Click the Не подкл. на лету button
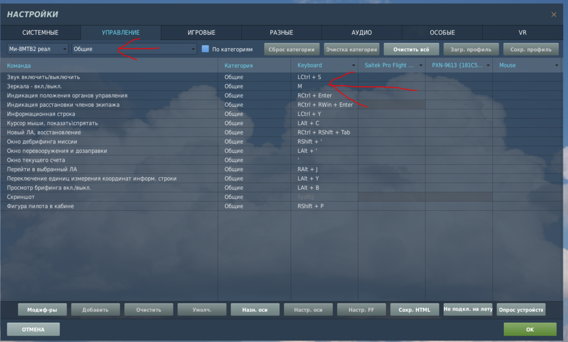 [467, 310]
